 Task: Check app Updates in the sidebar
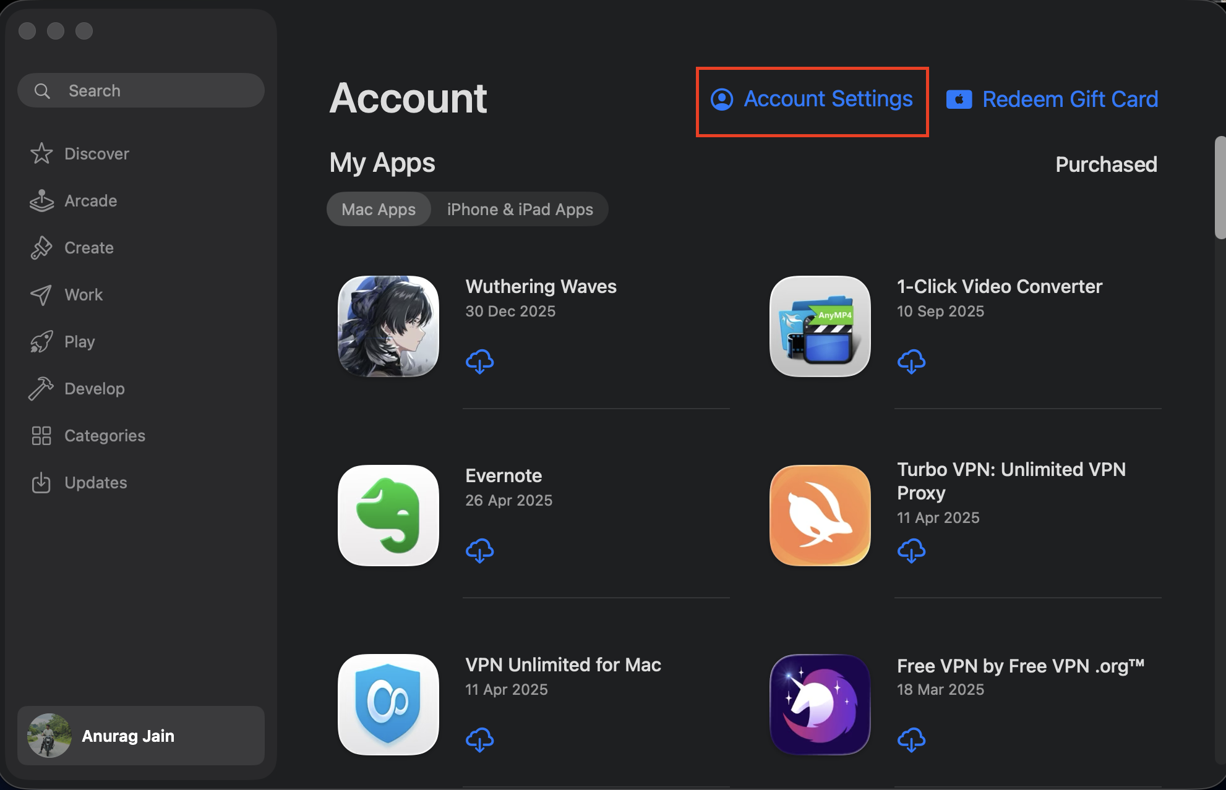tap(95, 482)
